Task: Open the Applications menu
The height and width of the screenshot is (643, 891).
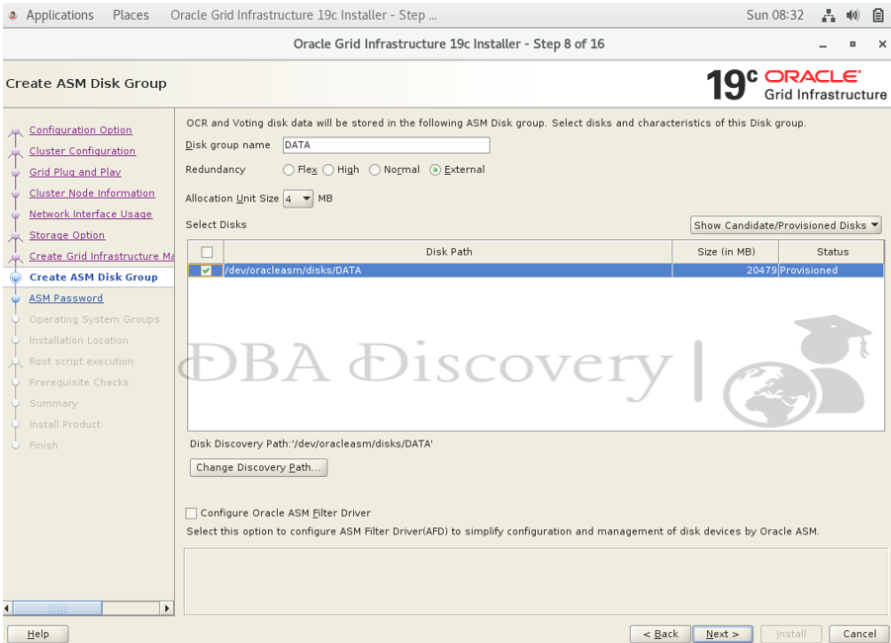Action: [59, 16]
